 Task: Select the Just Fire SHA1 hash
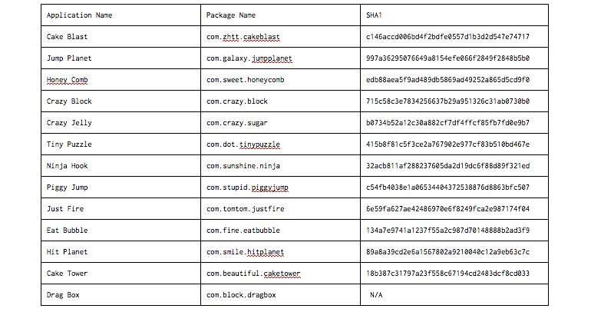(x=447, y=208)
